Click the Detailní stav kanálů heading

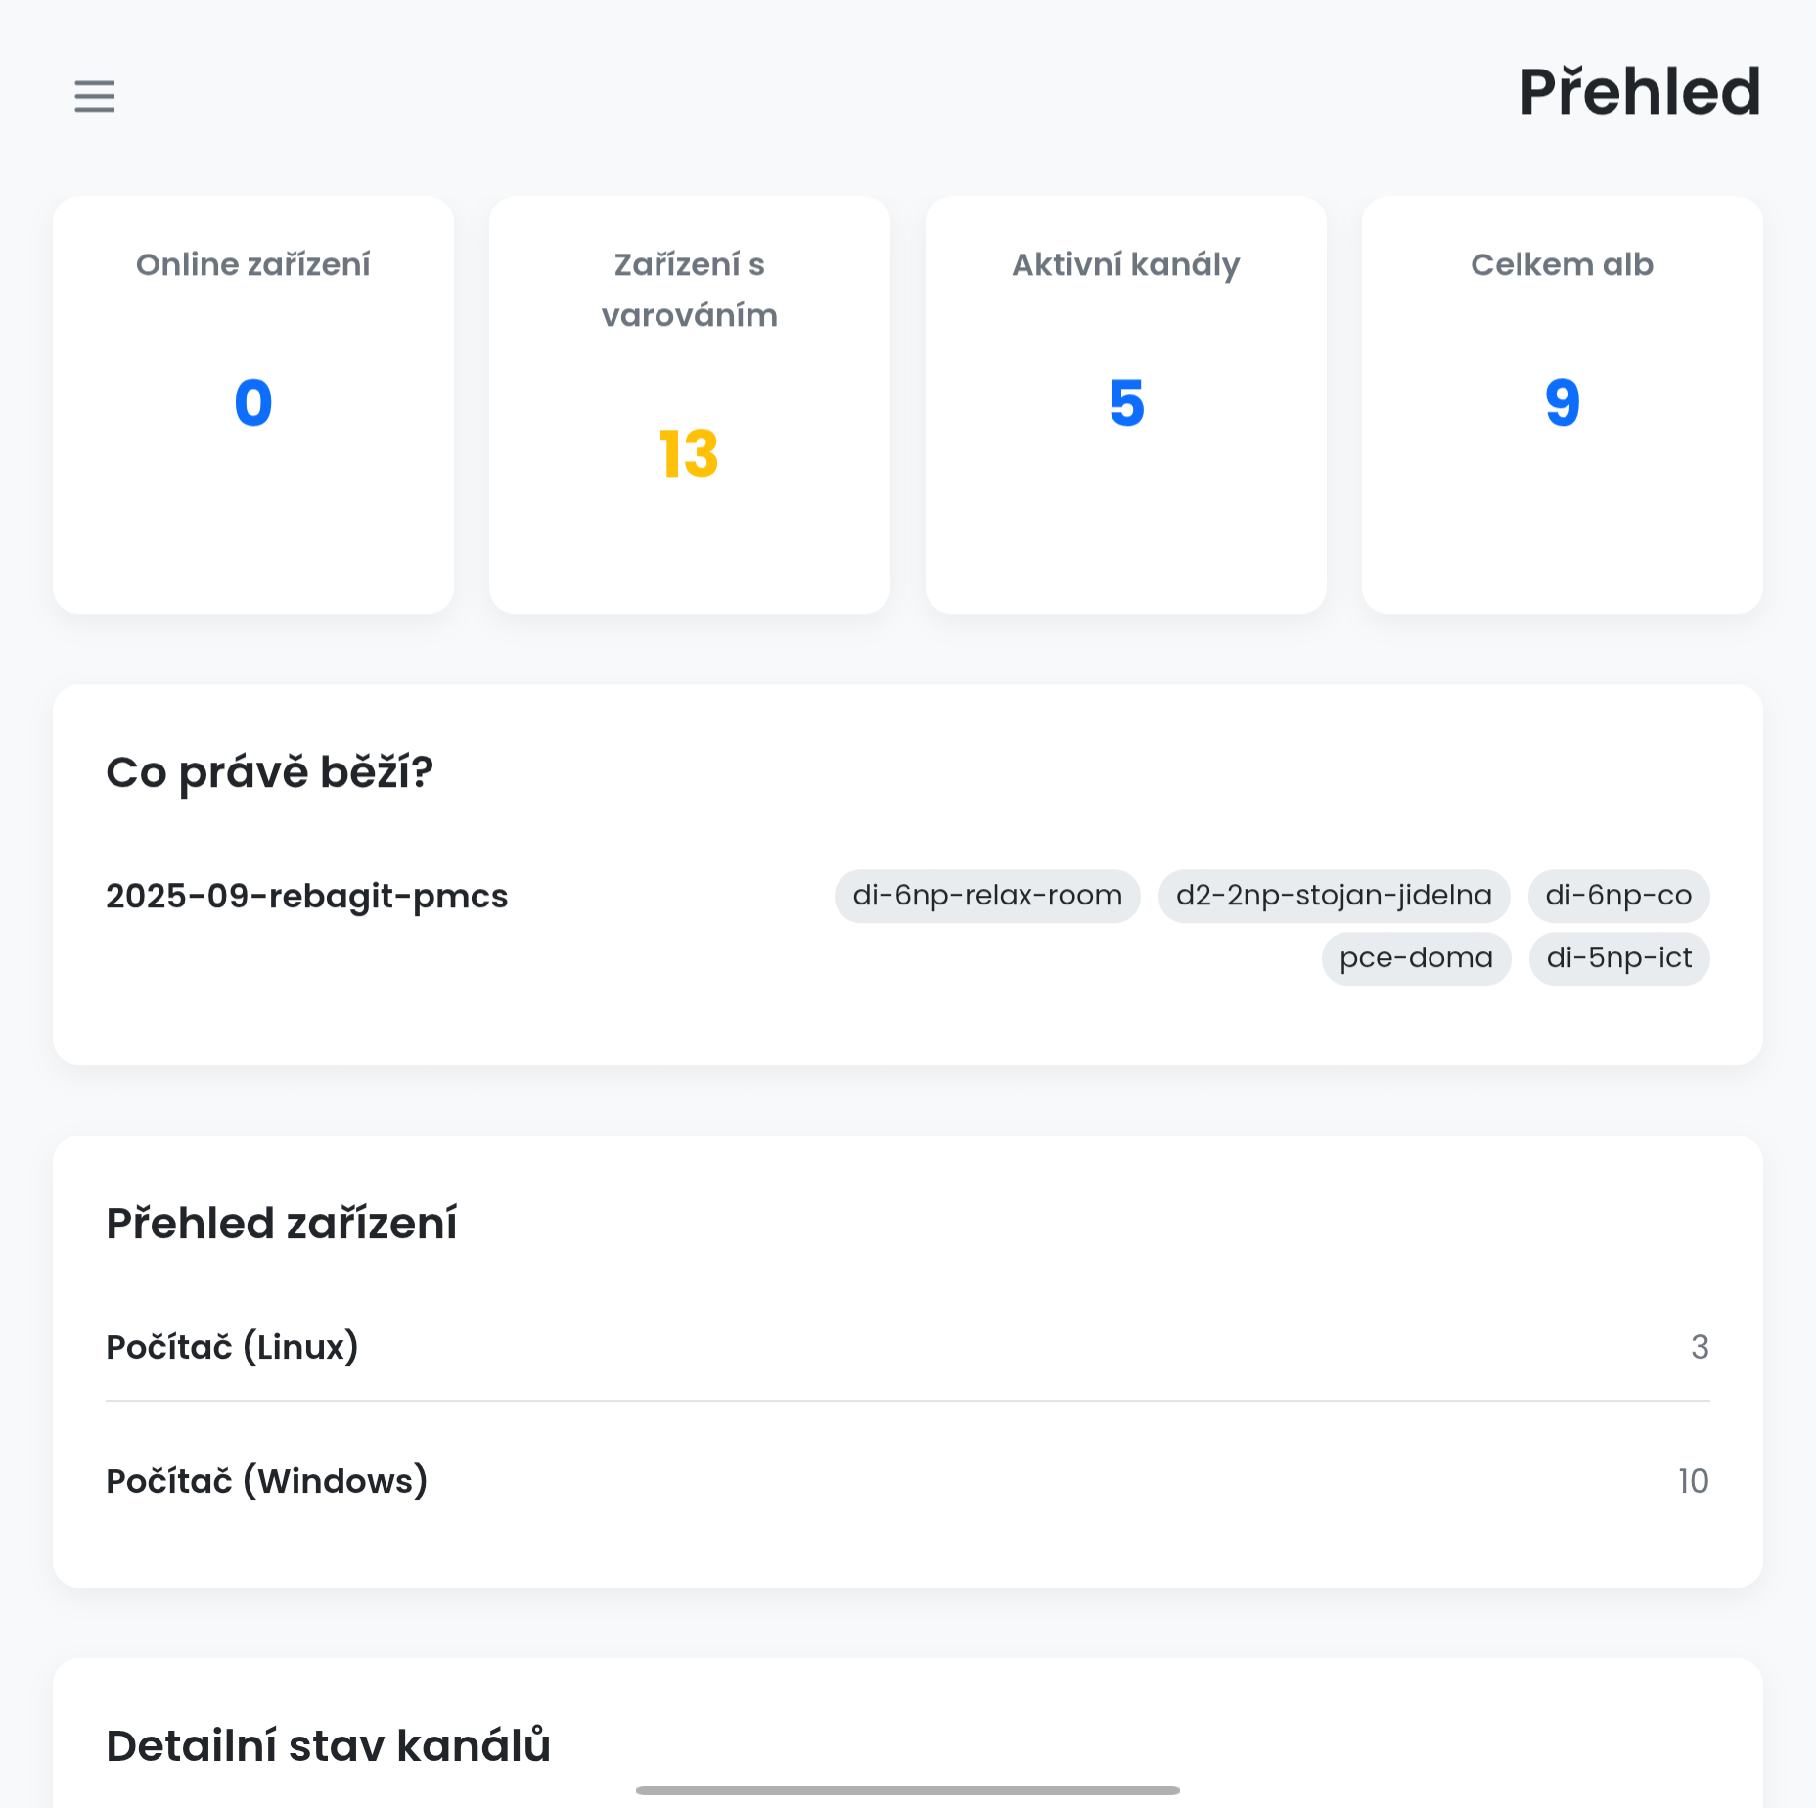pyautogui.click(x=329, y=1745)
